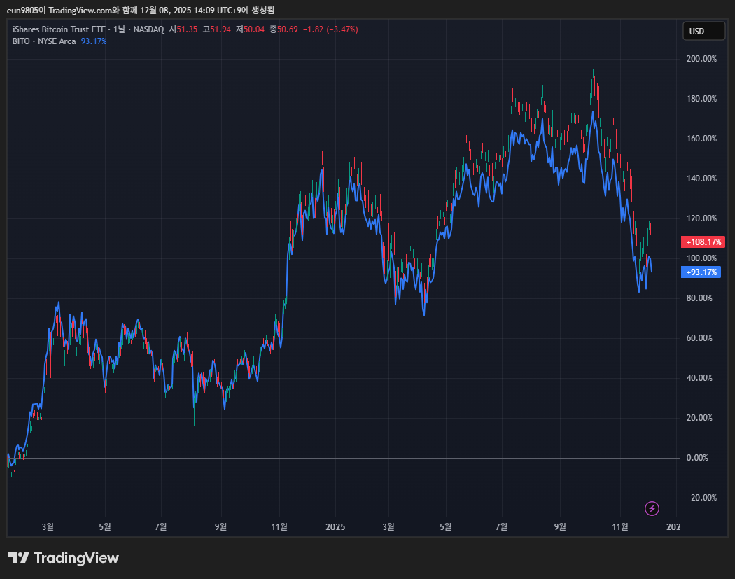
Task: Click the −20.00% axis label
Action: (701, 497)
